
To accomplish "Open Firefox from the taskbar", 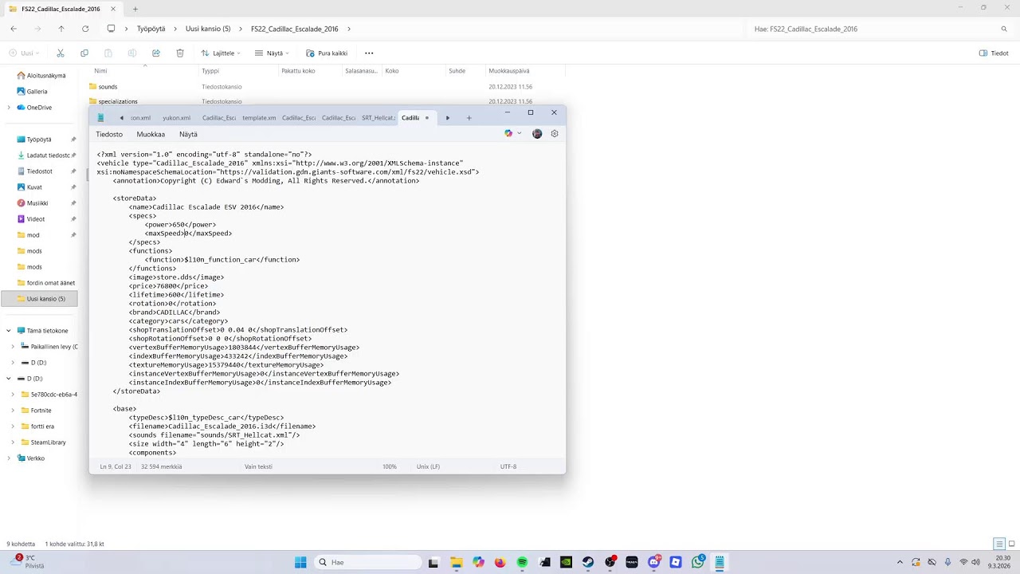I will (500, 562).
